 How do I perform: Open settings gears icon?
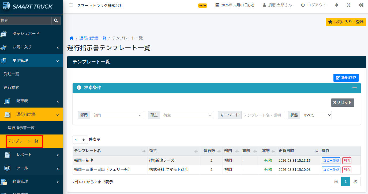(x=361, y=5)
